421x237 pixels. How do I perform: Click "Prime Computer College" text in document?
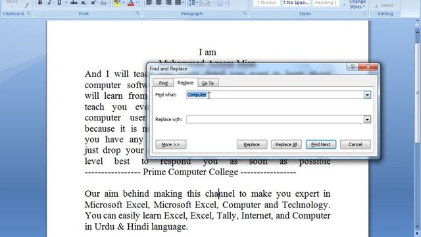(x=190, y=172)
